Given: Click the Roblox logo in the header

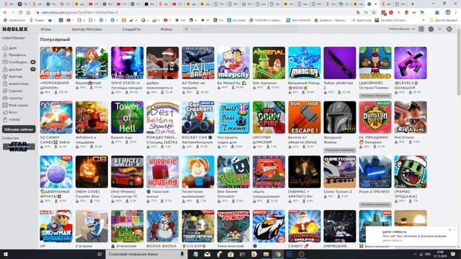Looking at the screenshot, I should point(15,29).
